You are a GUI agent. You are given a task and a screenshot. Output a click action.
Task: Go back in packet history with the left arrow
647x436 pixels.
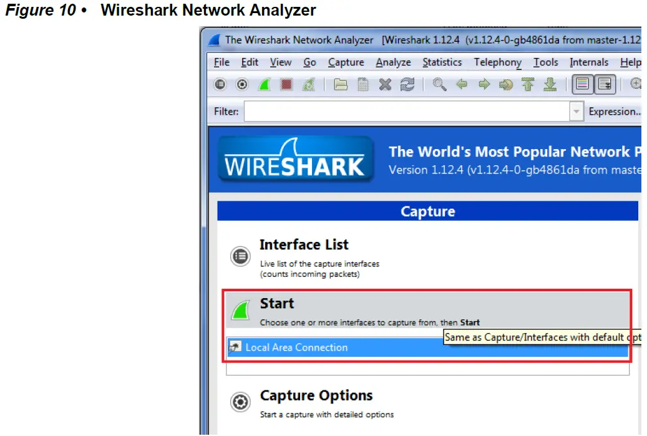pos(462,85)
